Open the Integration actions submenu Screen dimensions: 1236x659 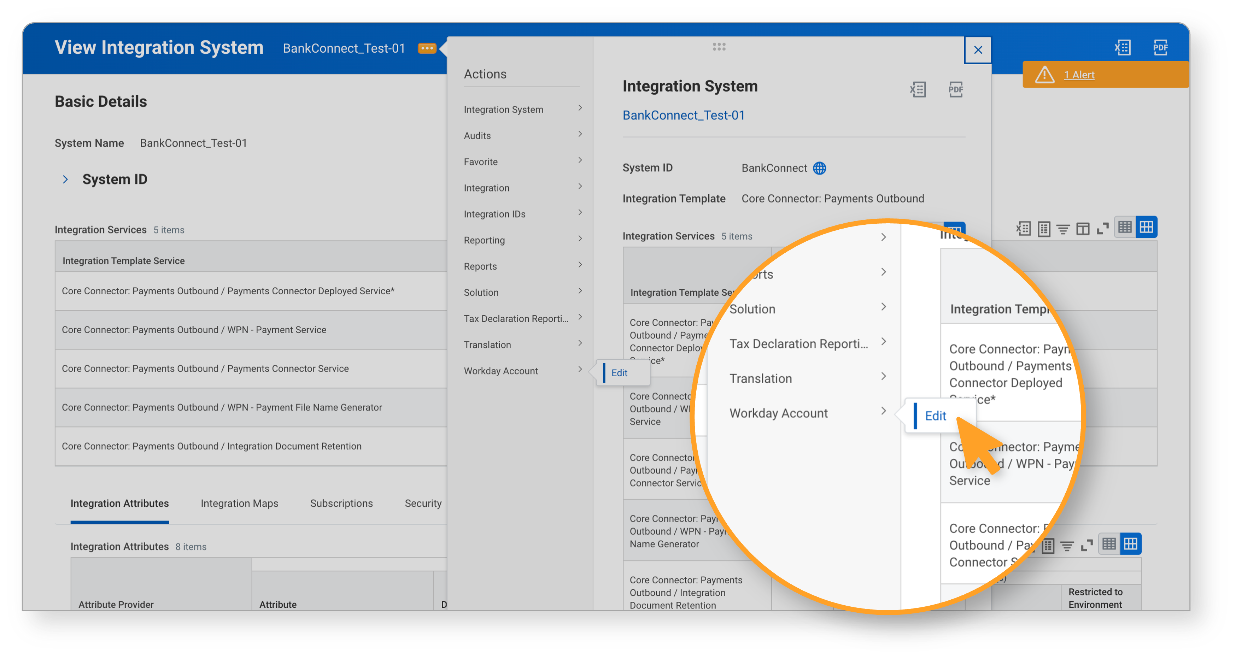pos(522,188)
